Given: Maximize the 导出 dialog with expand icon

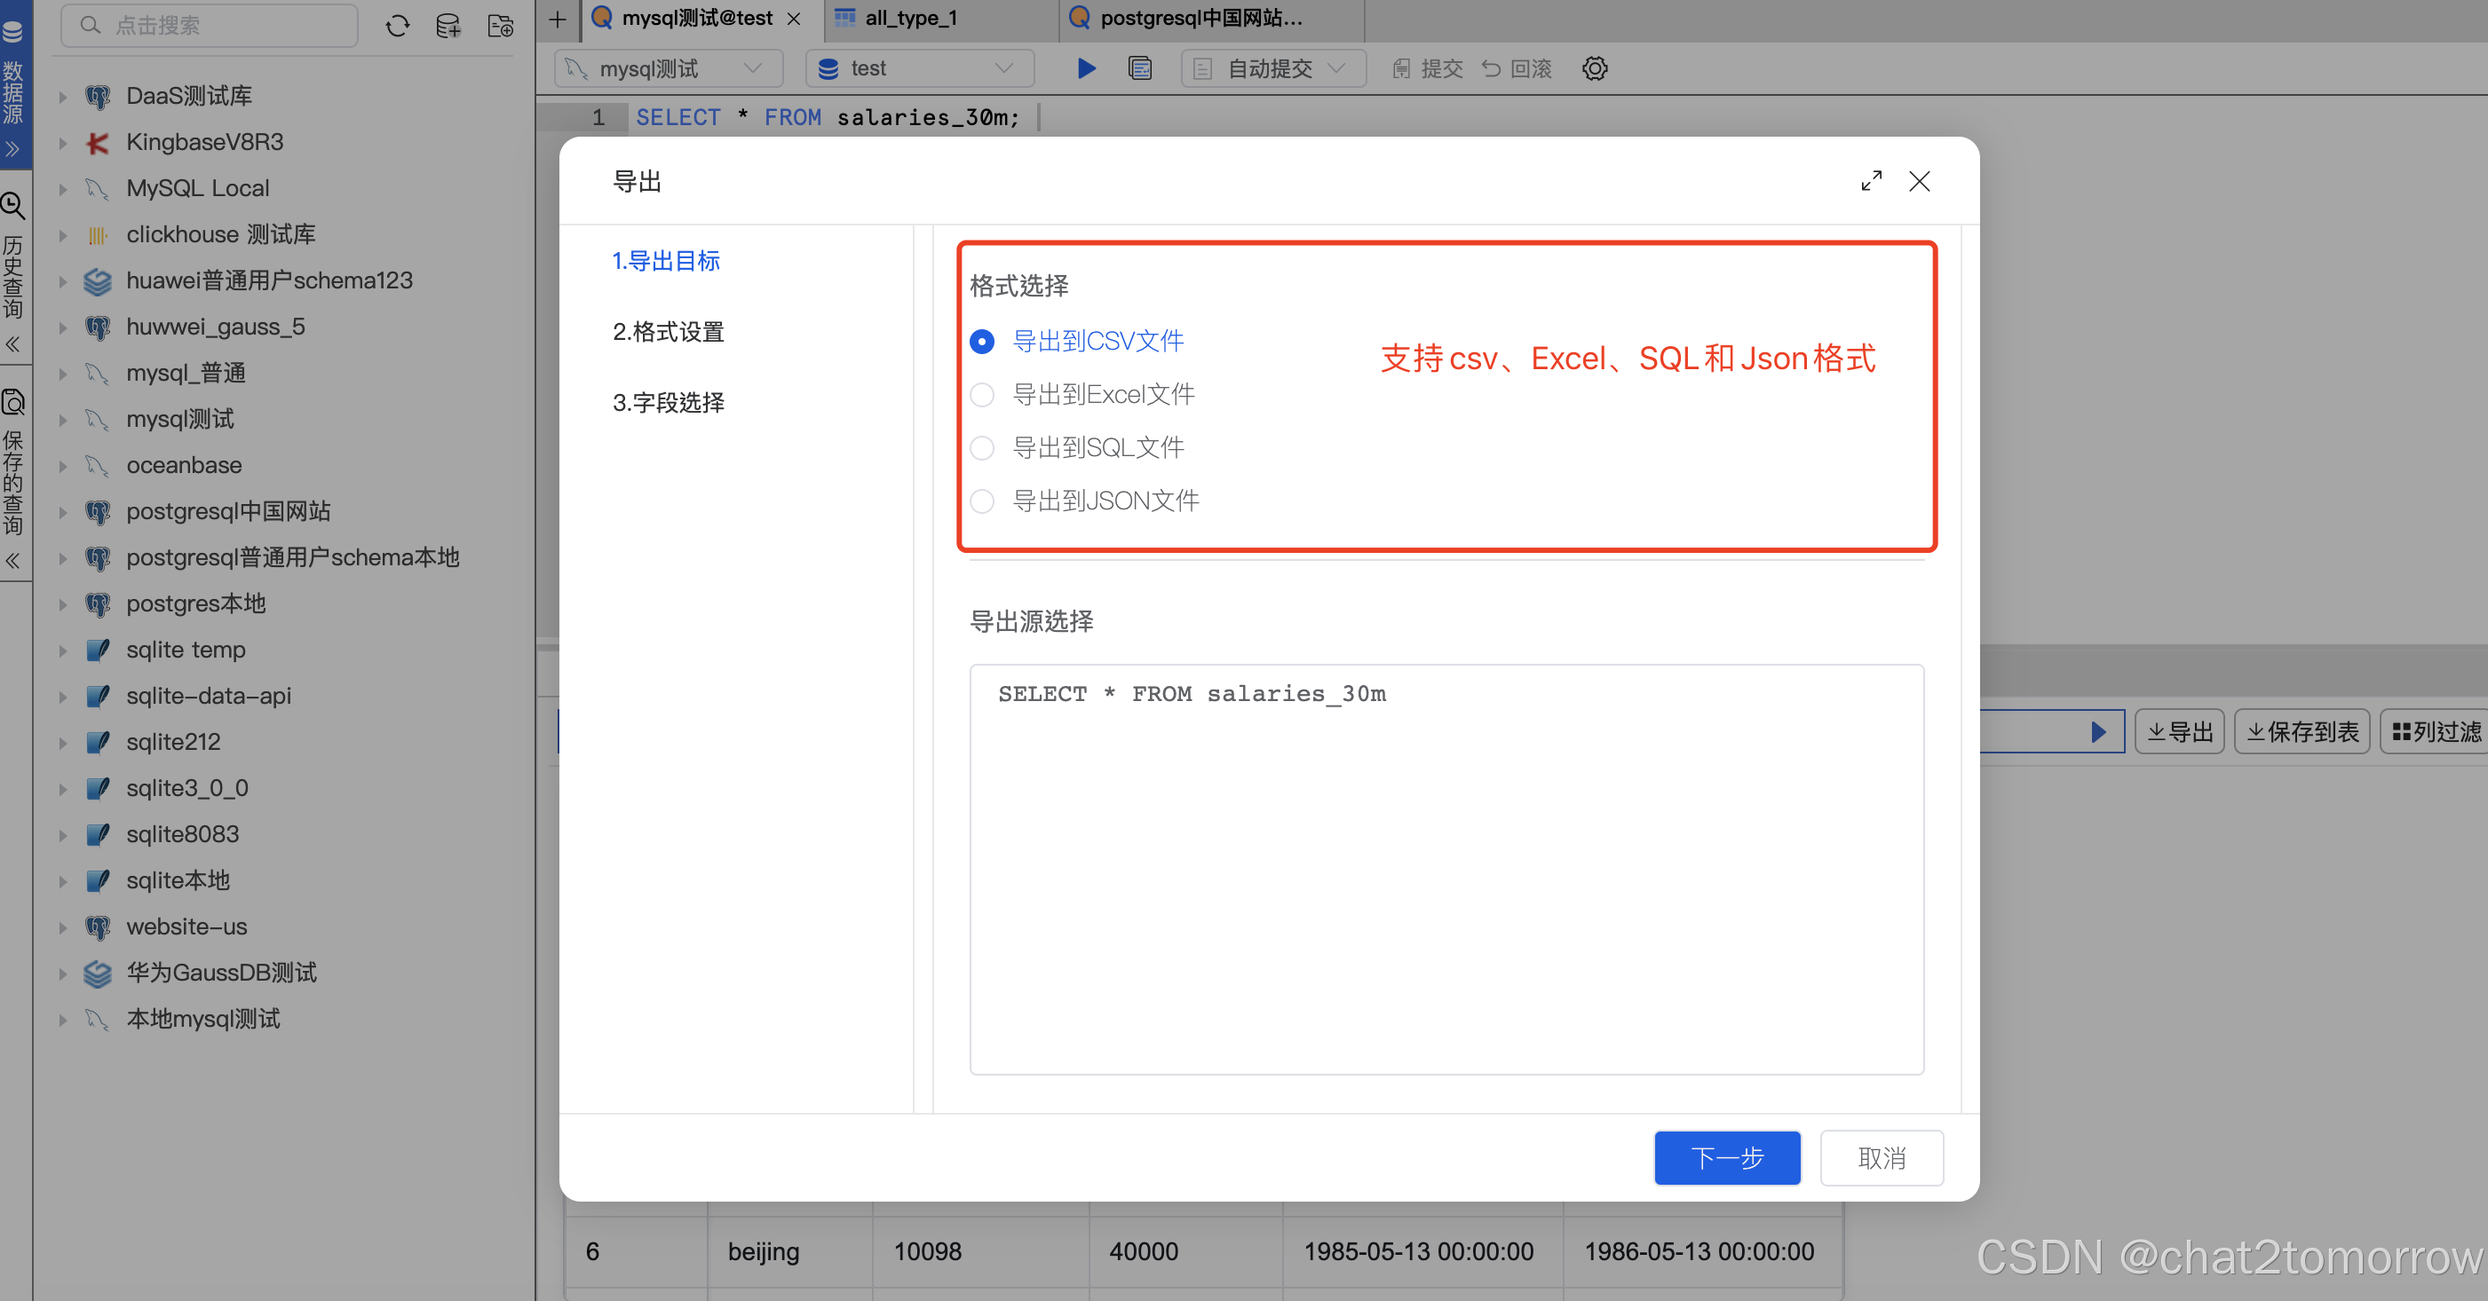Looking at the screenshot, I should (1871, 180).
